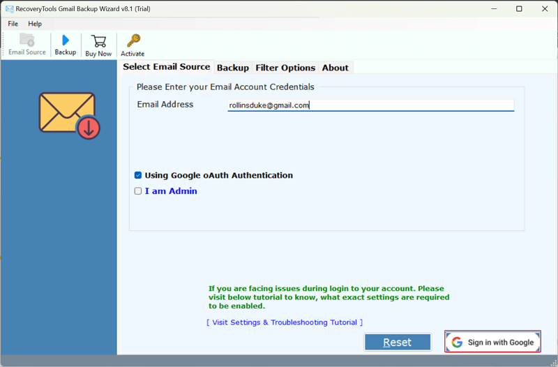
Task: Switch to the Select Email Source tab
Action: pos(167,67)
